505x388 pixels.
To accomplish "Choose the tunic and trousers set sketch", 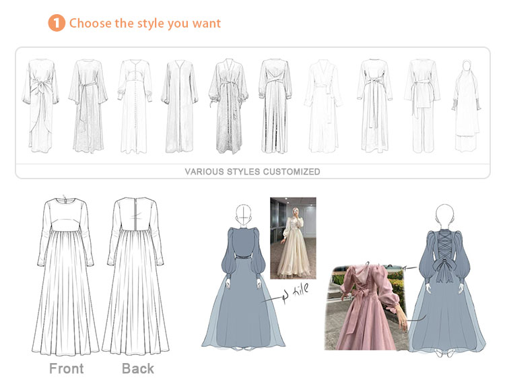I will 422,106.
